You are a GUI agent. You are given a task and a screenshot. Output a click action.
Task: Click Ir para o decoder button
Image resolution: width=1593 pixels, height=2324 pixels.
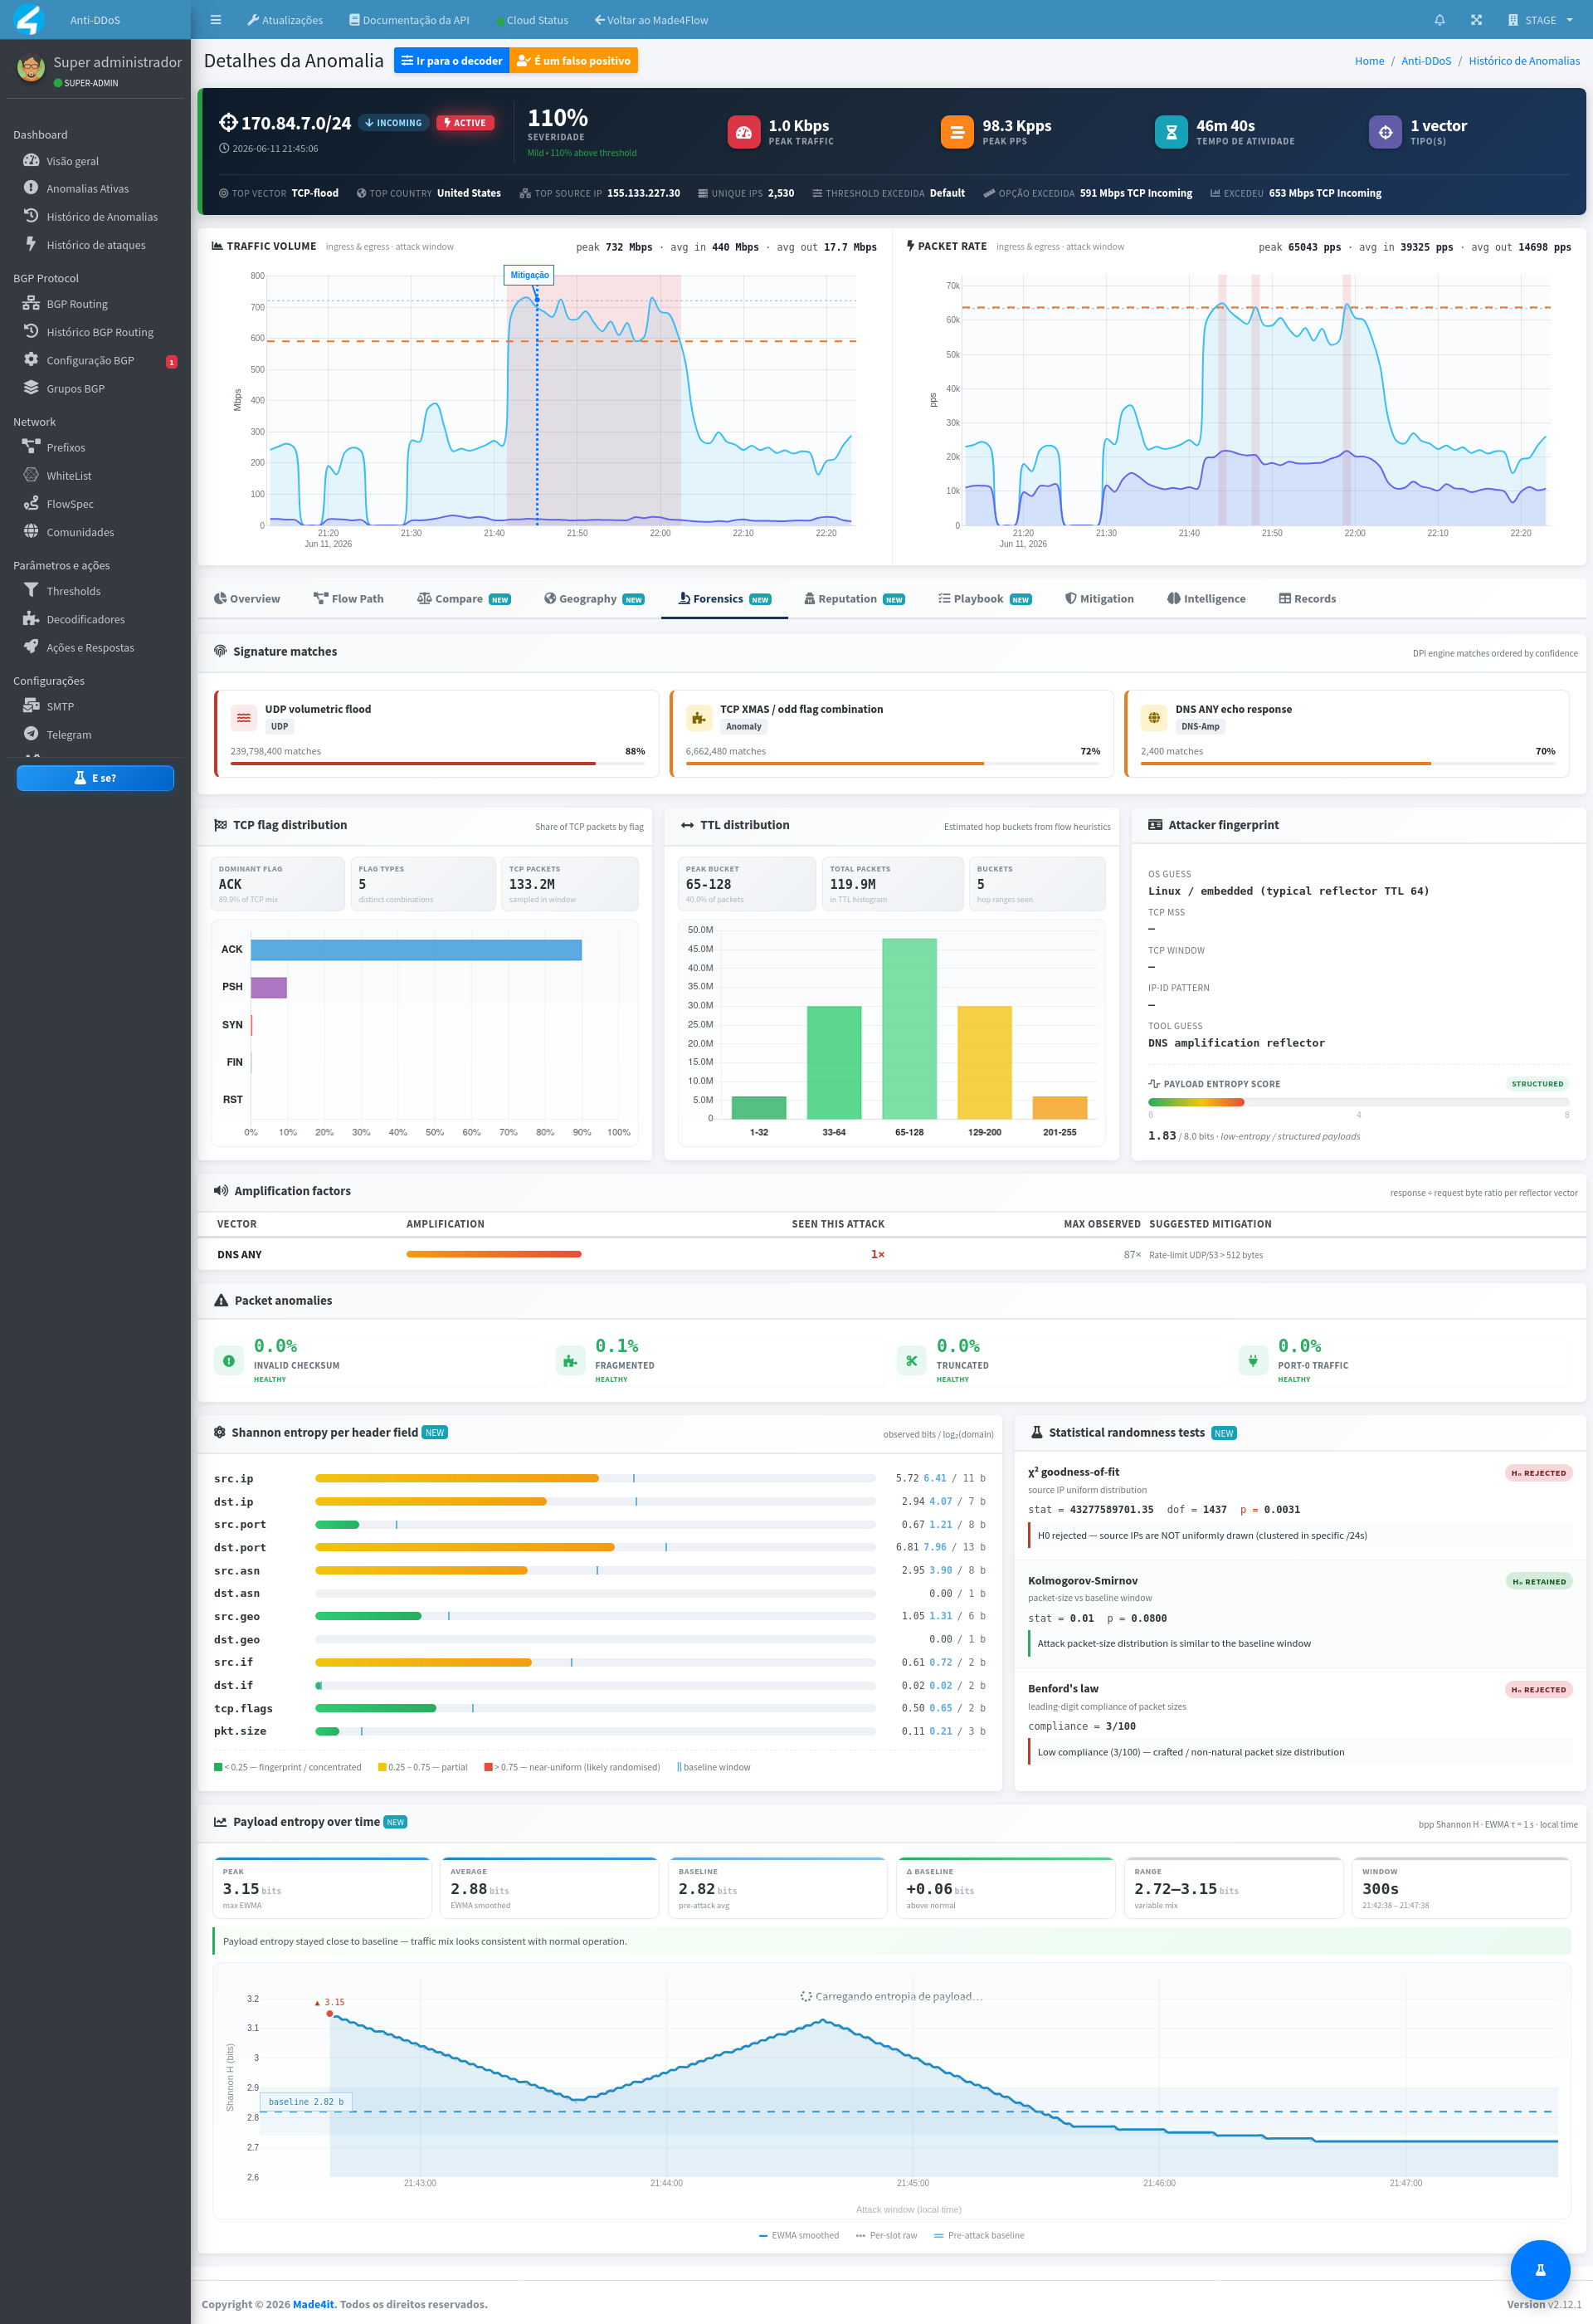[451, 61]
